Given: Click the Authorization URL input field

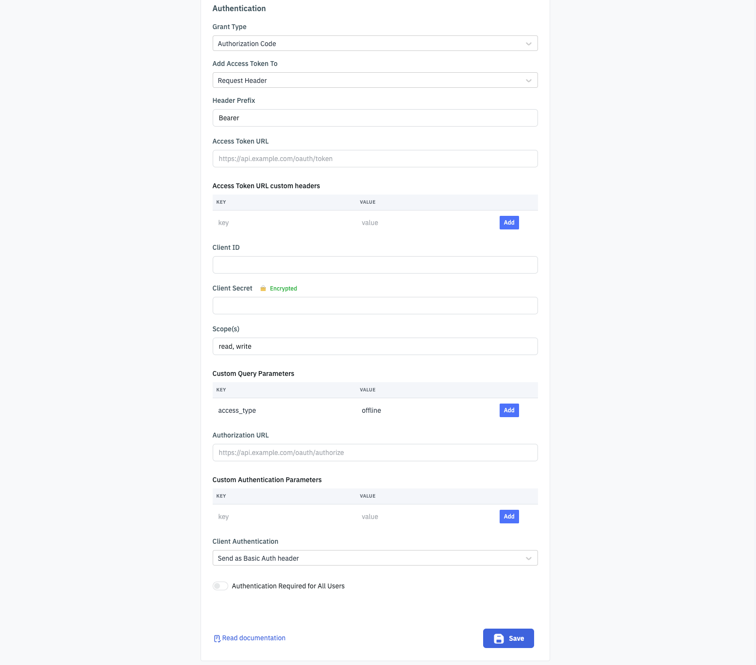Looking at the screenshot, I should click(x=375, y=453).
